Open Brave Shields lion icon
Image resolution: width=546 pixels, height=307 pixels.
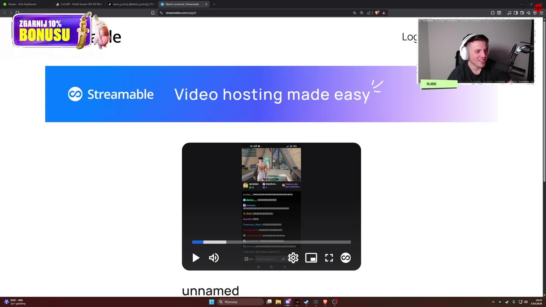coord(377,13)
